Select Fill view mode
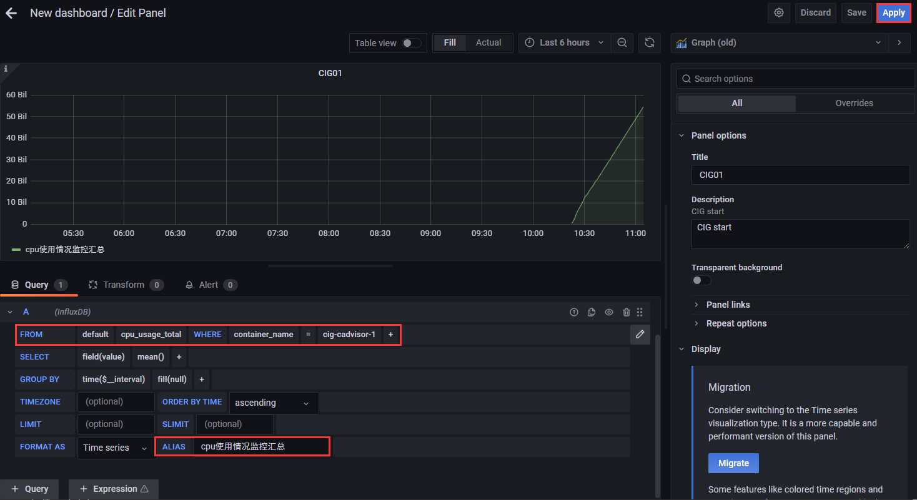 point(450,43)
